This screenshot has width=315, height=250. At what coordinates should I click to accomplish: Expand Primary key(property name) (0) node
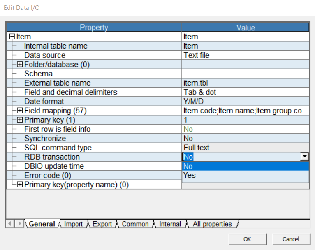20,185
